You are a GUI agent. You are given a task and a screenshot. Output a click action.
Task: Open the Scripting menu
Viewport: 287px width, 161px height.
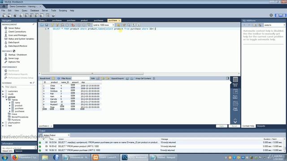(x=63, y=11)
